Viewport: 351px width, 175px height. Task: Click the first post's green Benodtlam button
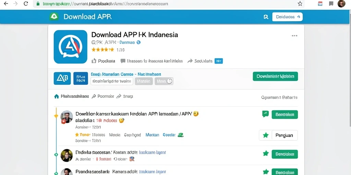285,115
